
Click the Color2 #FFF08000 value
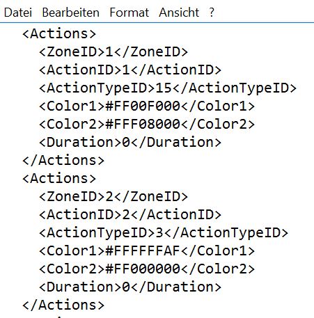coord(143,124)
